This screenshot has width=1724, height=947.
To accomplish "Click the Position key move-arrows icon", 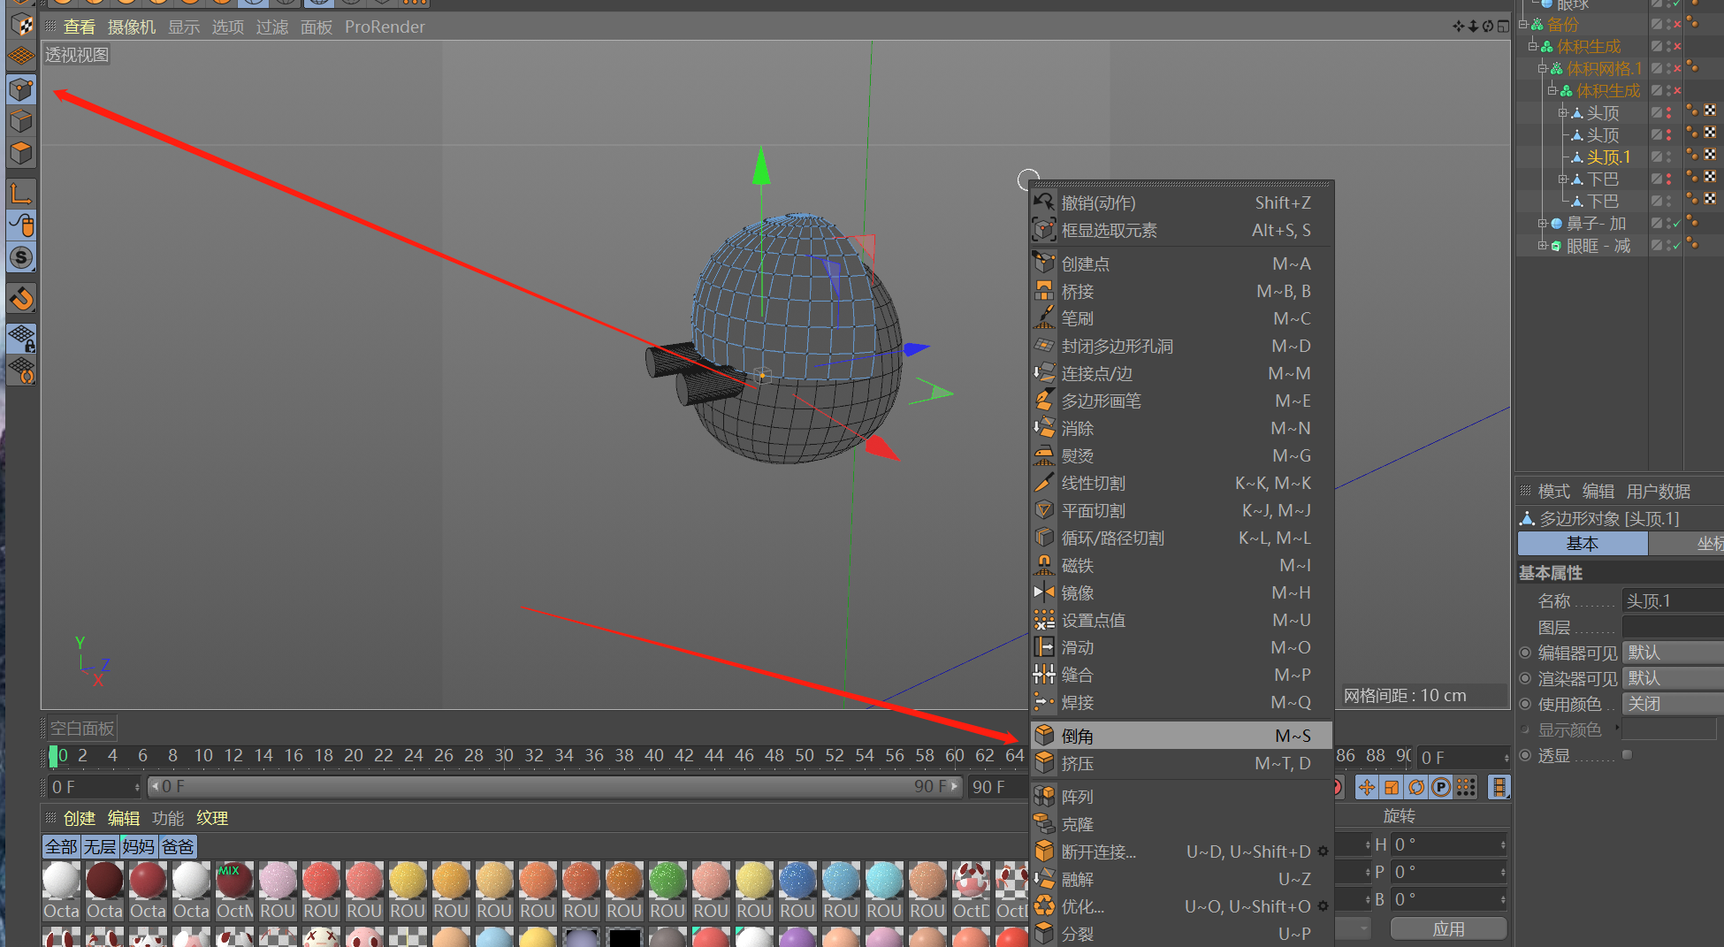I will coord(1367,787).
